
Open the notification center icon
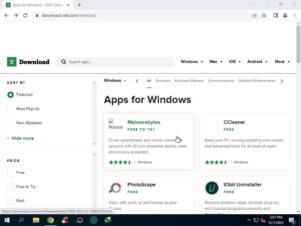click(292, 220)
